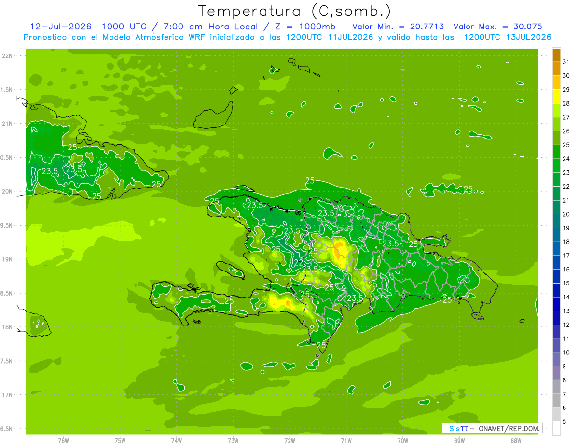Click the purple color bar segment between 9 and 10
This screenshot has height=447, width=579.
(556, 359)
